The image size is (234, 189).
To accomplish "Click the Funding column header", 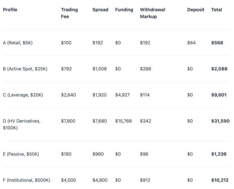I will 124,10.
